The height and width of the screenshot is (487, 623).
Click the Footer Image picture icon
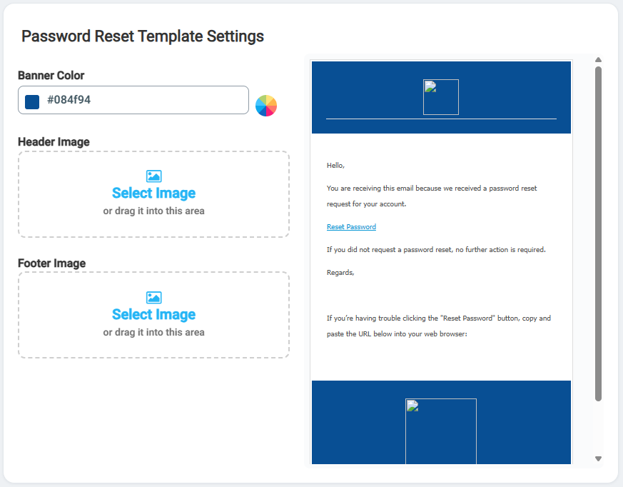click(x=153, y=297)
